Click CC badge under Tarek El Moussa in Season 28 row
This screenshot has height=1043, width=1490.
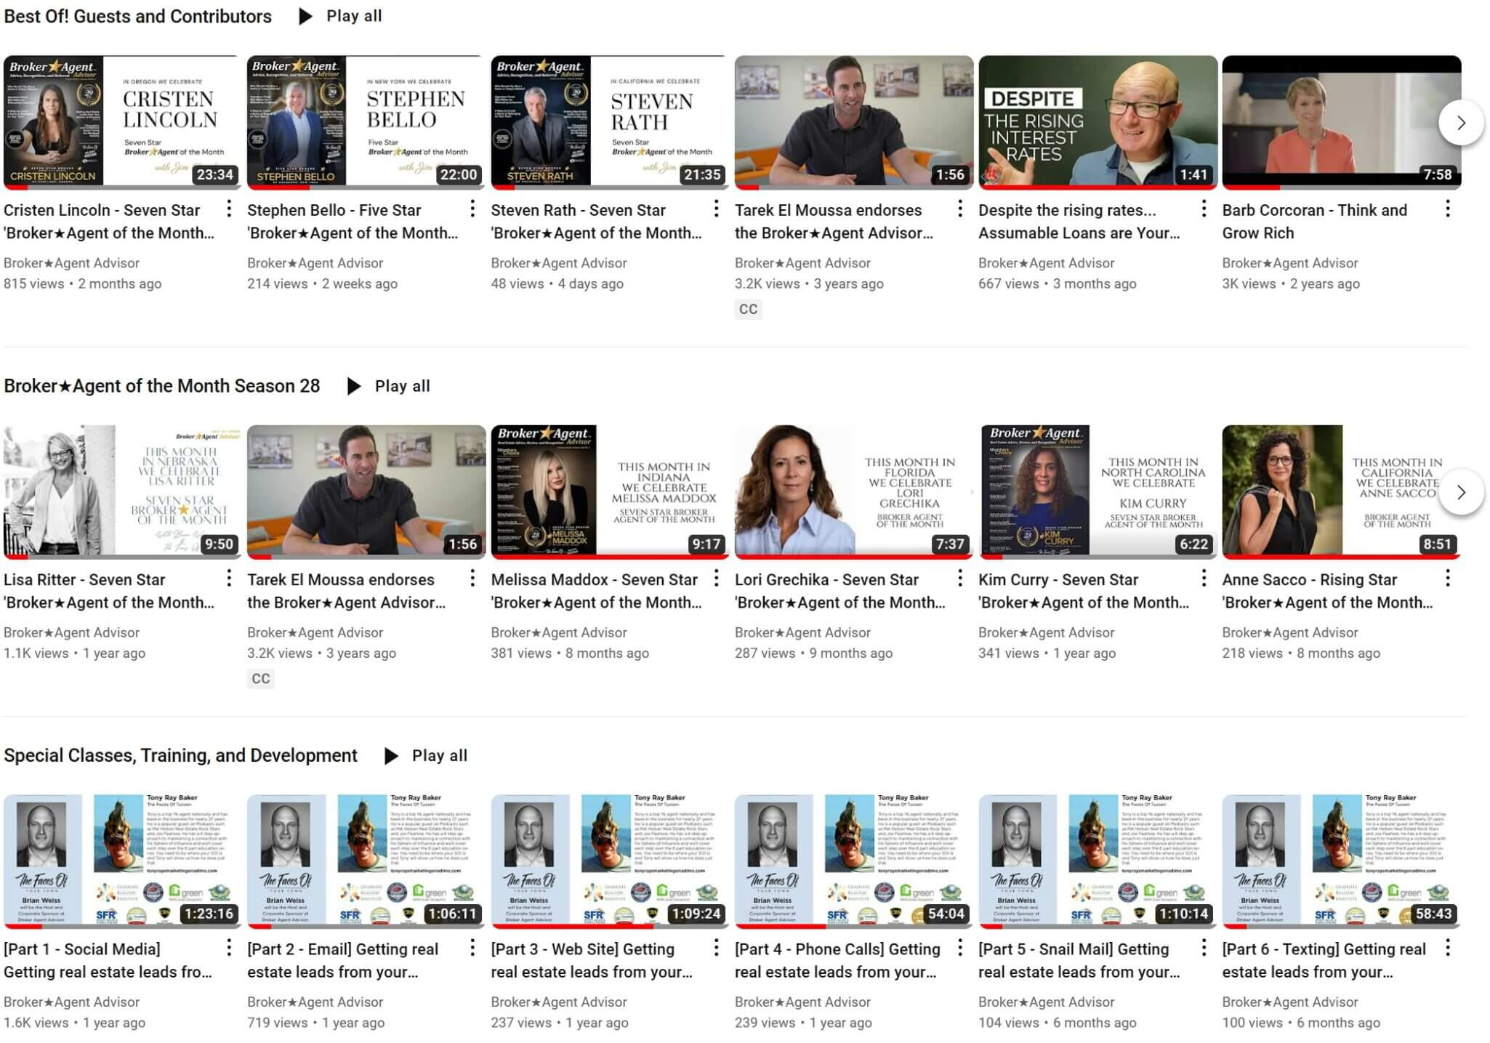pos(260,678)
